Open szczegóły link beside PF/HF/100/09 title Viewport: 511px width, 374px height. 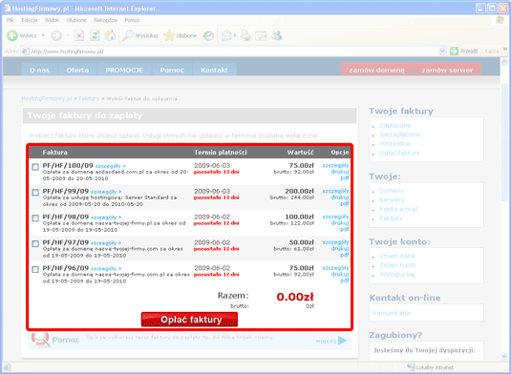(x=111, y=166)
